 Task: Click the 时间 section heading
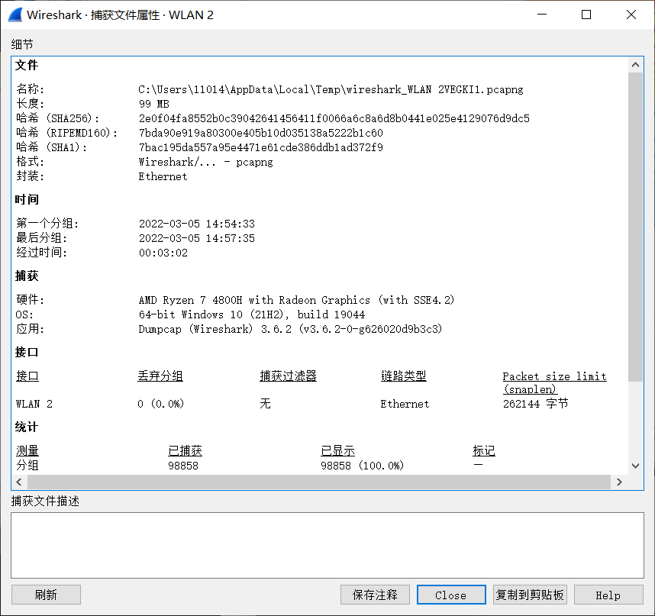tap(27, 200)
